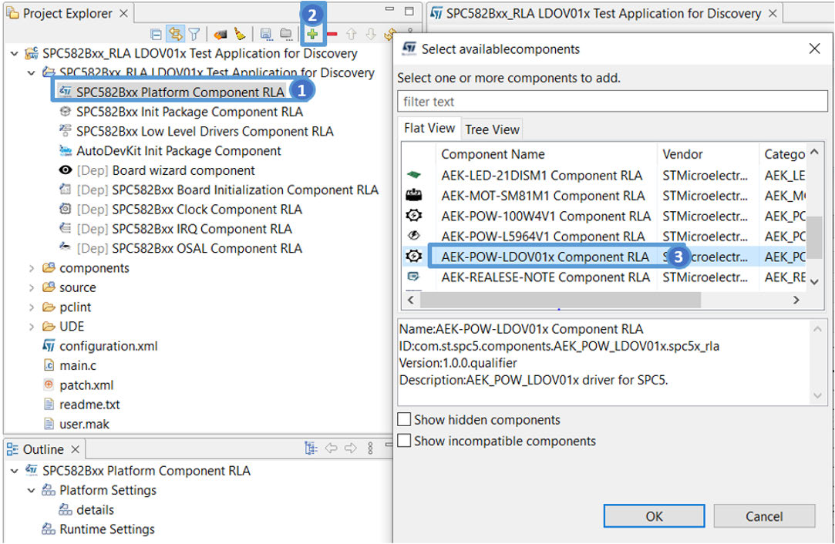Click the red minus remove component icon
835x544 pixels.
coord(332,35)
